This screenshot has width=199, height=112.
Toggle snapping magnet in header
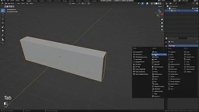coord(83,3)
